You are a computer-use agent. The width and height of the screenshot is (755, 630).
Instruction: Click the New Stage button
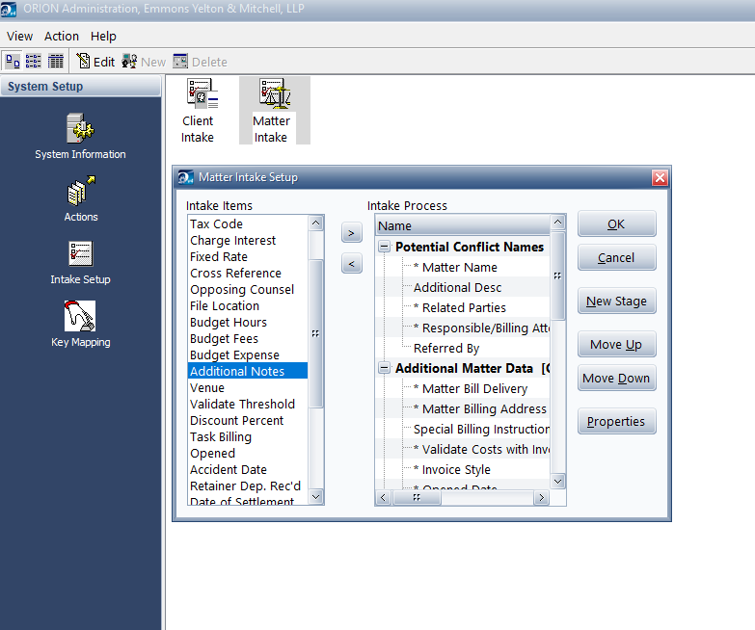(616, 302)
